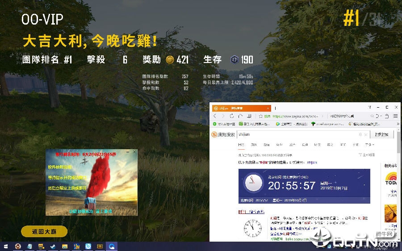Image resolution: width=402 pixels, height=251 pixels.
Task: Click the red remaining-time text in popup
Action: [86, 155]
